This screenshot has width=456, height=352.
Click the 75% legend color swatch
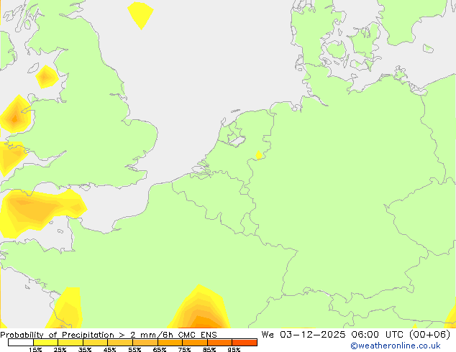point(195,343)
